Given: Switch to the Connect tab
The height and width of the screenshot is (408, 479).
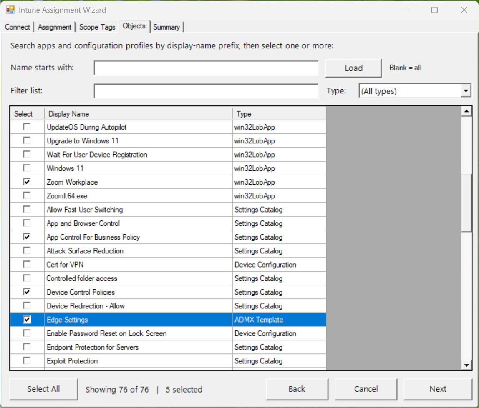Looking at the screenshot, I should click(x=18, y=27).
